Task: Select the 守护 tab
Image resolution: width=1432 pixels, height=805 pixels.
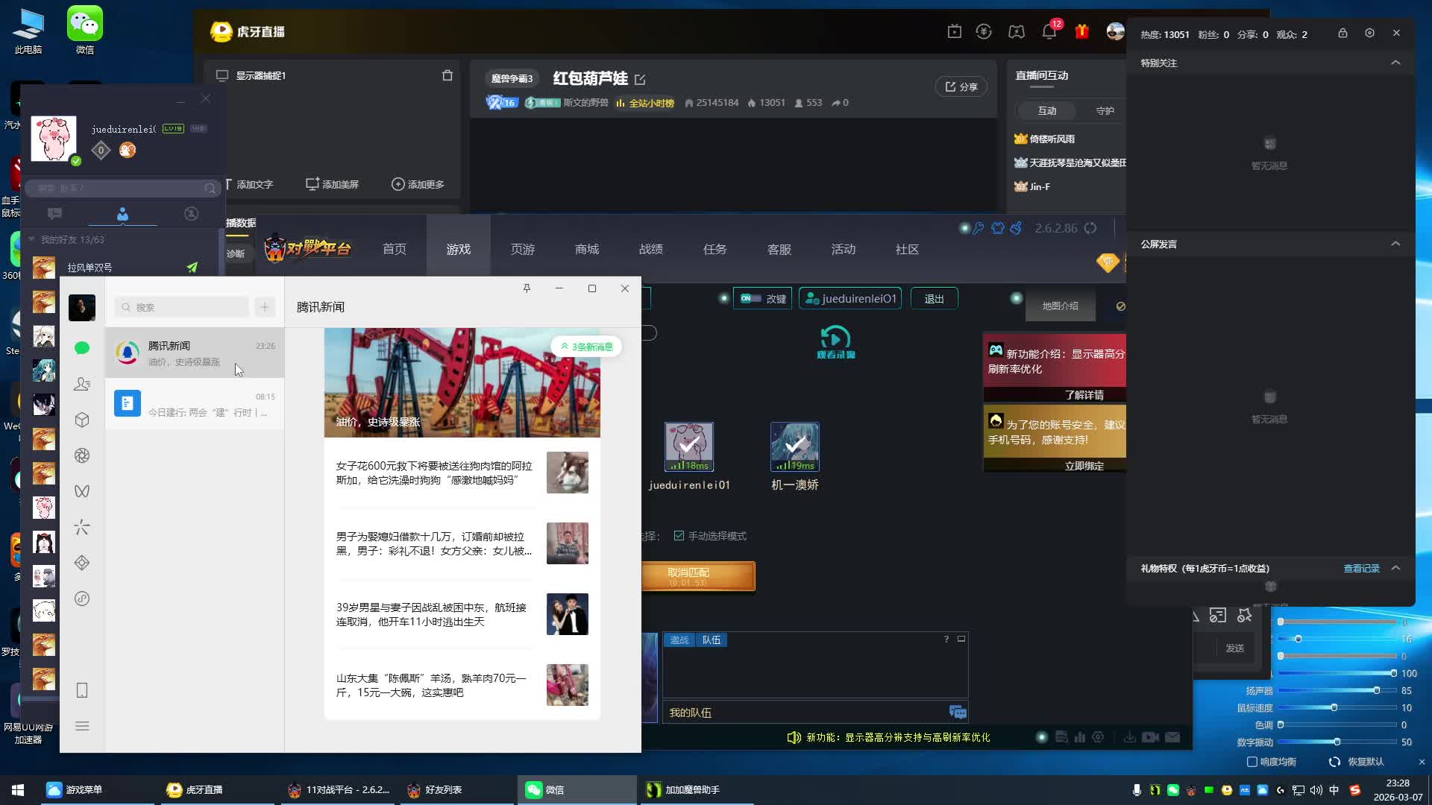Action: [1105, 110]
